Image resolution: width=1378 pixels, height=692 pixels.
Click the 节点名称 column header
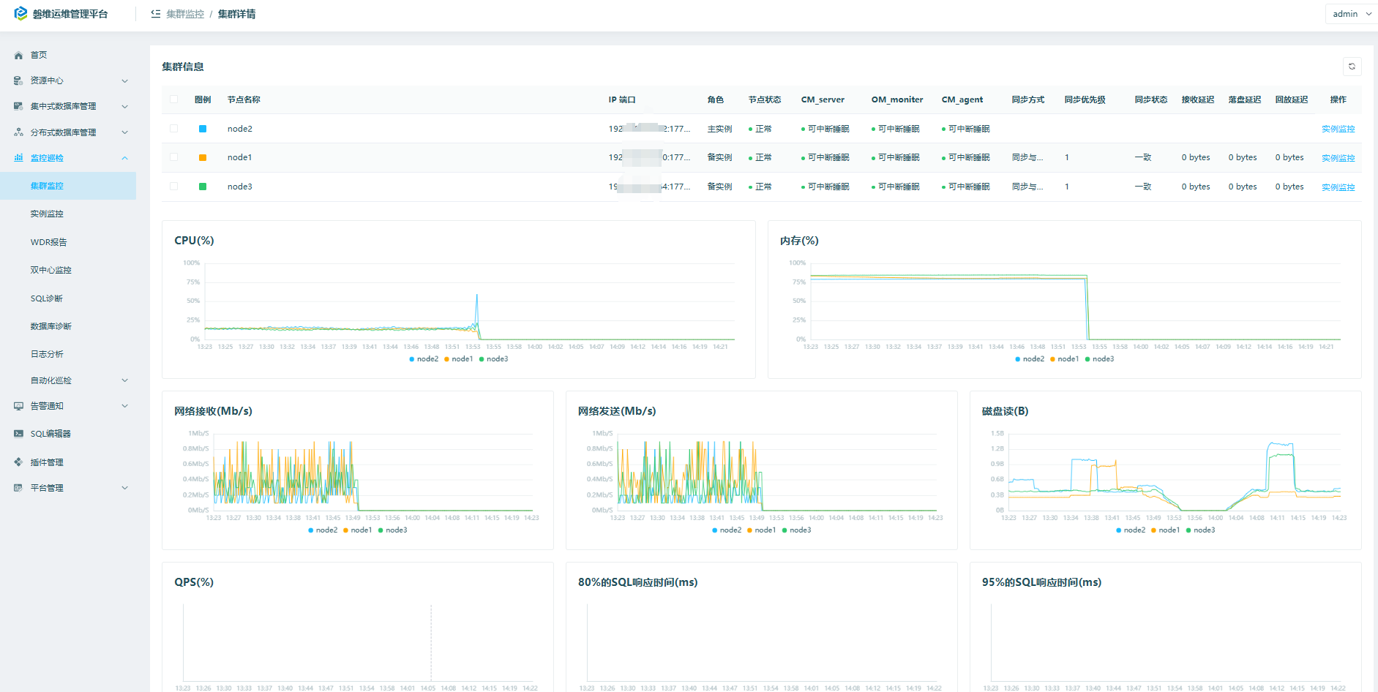244,99
